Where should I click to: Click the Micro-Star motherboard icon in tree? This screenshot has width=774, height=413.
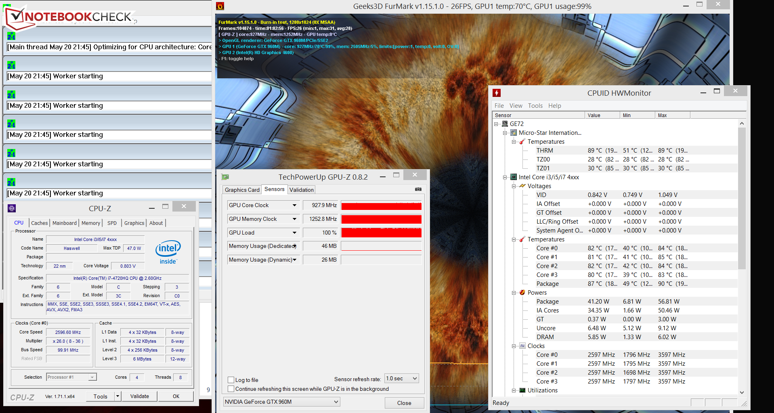[x=514, y=133]
